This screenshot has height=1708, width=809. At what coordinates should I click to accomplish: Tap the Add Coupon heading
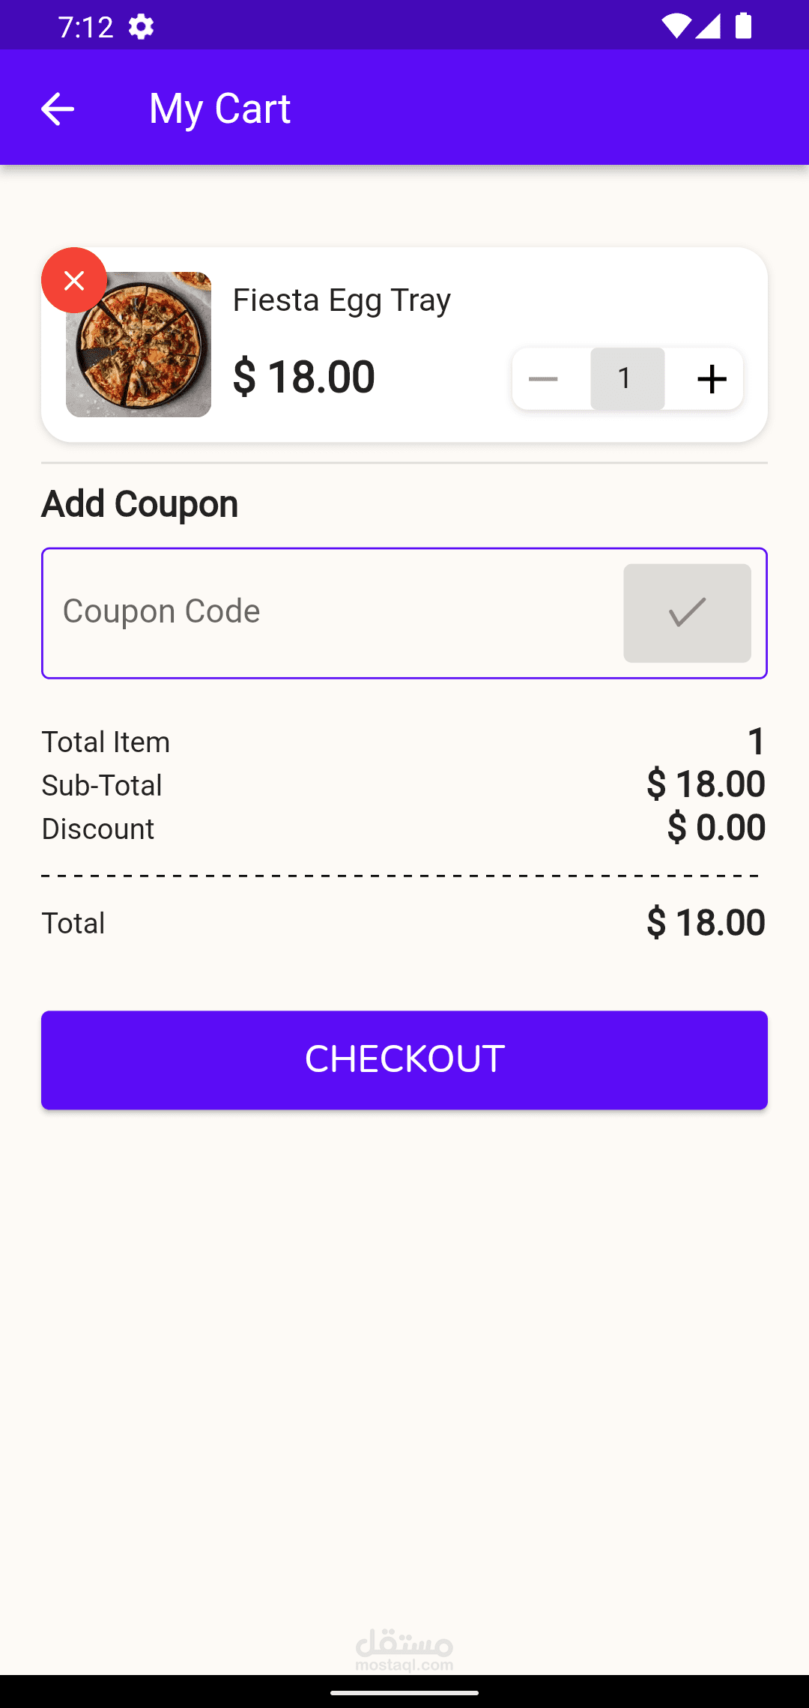[x=139, y=503]
